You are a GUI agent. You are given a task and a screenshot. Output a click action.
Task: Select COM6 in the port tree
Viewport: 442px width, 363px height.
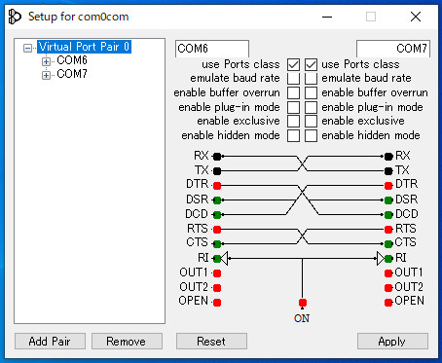72,60
